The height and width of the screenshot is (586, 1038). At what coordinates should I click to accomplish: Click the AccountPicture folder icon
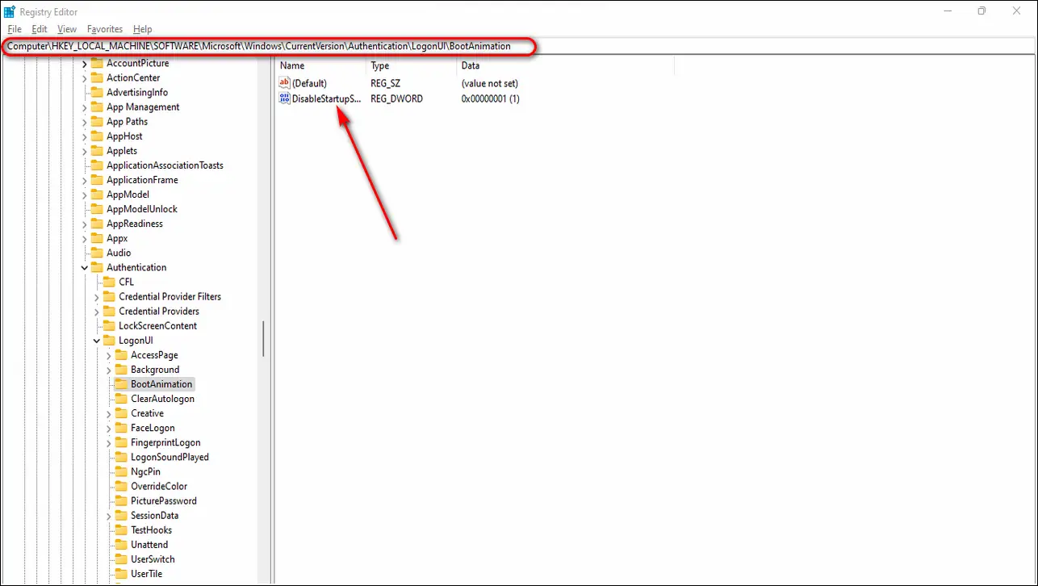click(97, 64)
